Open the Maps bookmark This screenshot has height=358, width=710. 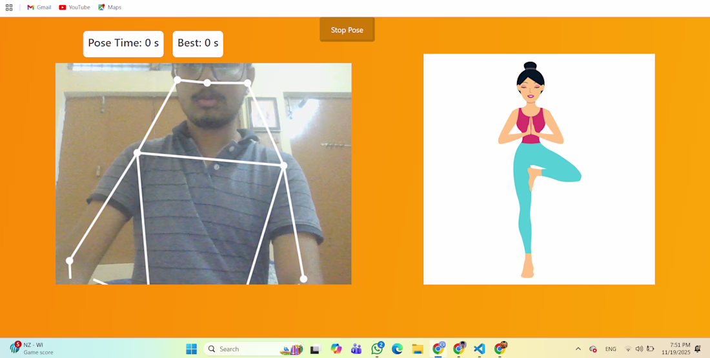point(110,7)
